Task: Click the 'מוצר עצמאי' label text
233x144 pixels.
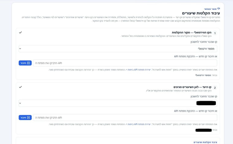Action: click(x=210, y=9)
